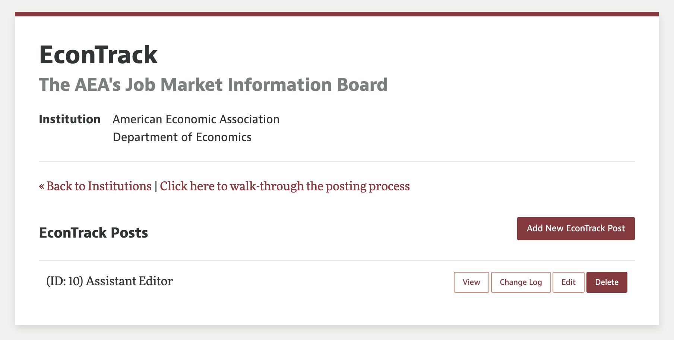The width and height of the screenshot is (674, 340).
Task: Open the posting process walk-through link
Action: coord(285,186)
